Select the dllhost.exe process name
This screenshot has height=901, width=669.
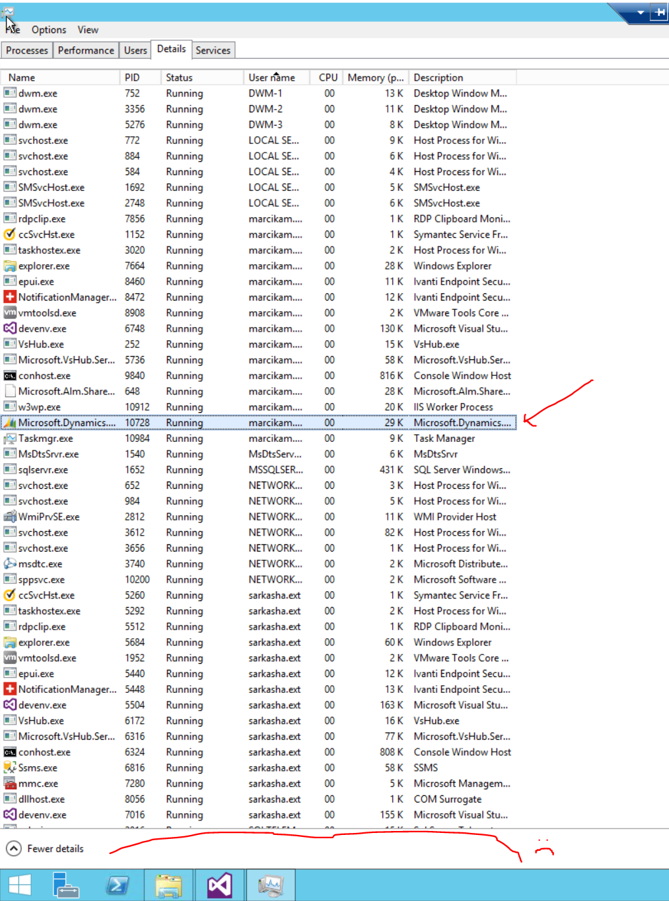click(x=42, y=799)
